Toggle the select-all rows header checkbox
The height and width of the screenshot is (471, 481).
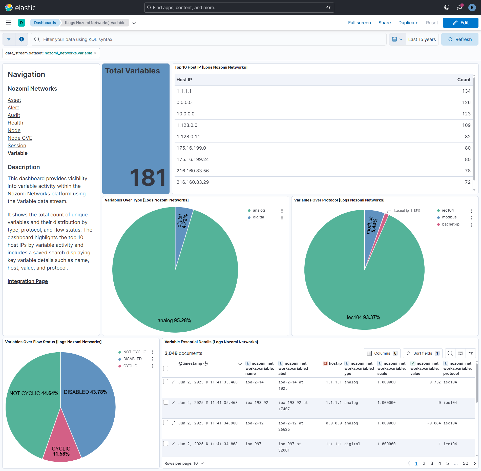coord(166,368)
